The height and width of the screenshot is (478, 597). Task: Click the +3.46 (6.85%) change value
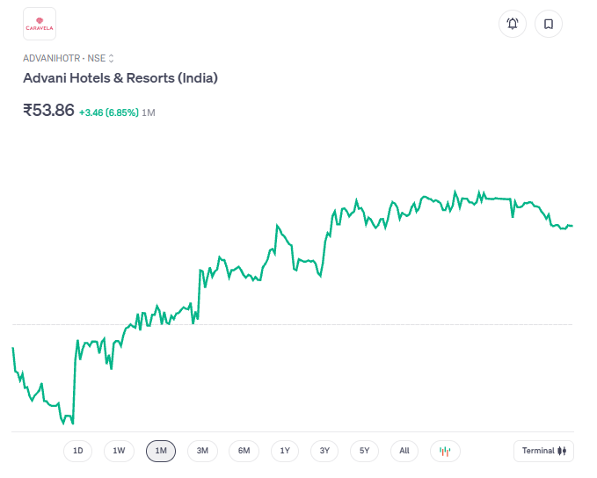[108, 112]
